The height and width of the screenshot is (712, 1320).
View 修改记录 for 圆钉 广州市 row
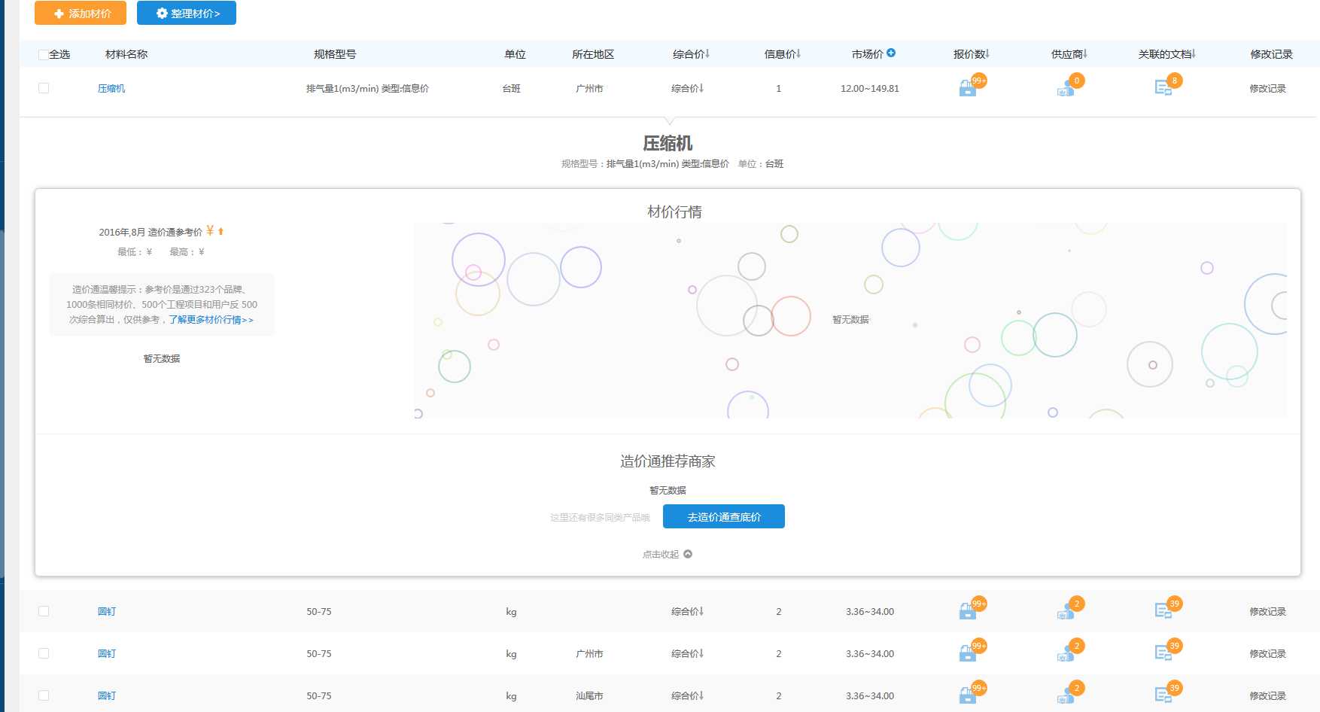[x=1268, y=653]
